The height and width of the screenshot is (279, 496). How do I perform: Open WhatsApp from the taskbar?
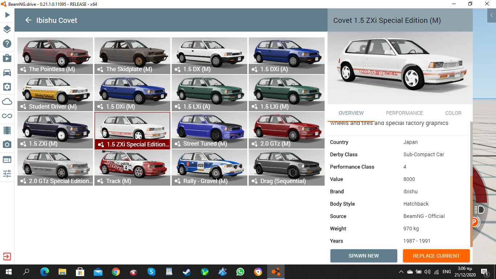pos(240,272)
